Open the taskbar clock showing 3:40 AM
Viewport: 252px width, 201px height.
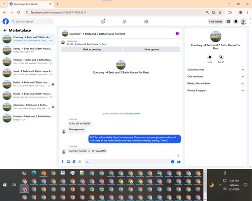coord(234,185)
